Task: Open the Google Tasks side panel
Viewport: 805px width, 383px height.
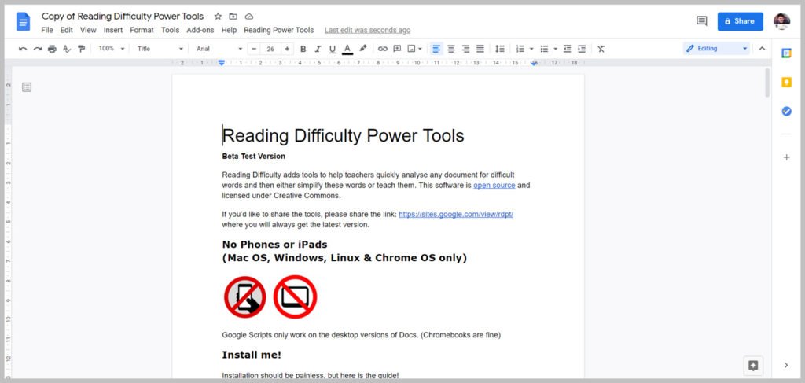Action: tap(786, 111)
